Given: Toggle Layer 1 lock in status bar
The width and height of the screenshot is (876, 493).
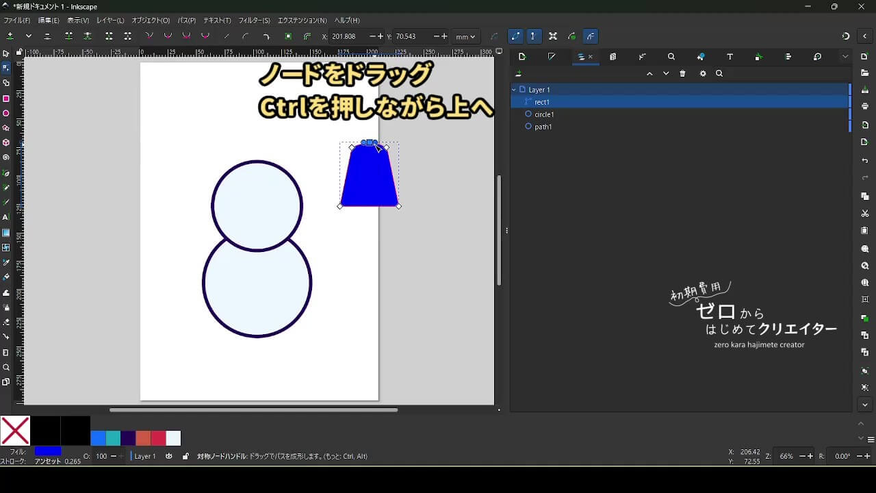Looking at the screenshot, I should (185, 456).
